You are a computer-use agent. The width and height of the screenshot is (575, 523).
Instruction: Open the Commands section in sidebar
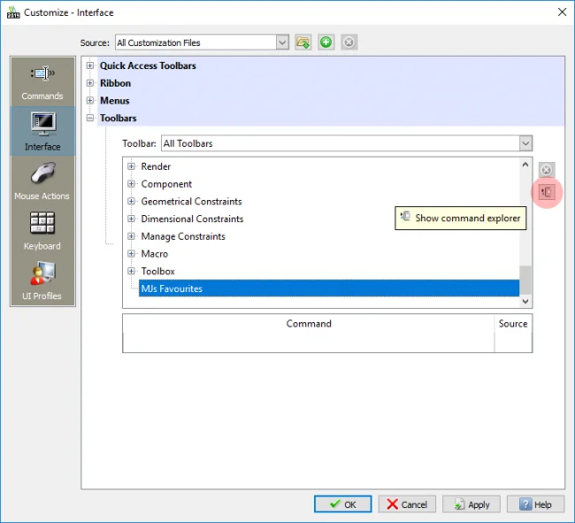click(x=42, y=82)
